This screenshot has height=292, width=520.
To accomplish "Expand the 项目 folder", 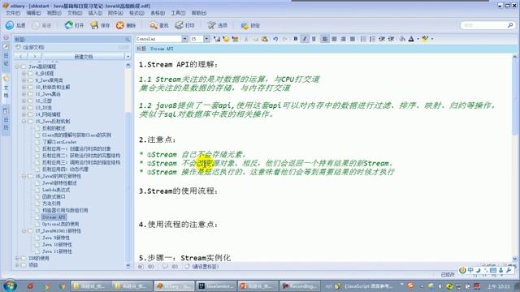I will pyautogui.click(x=17, y=265).
